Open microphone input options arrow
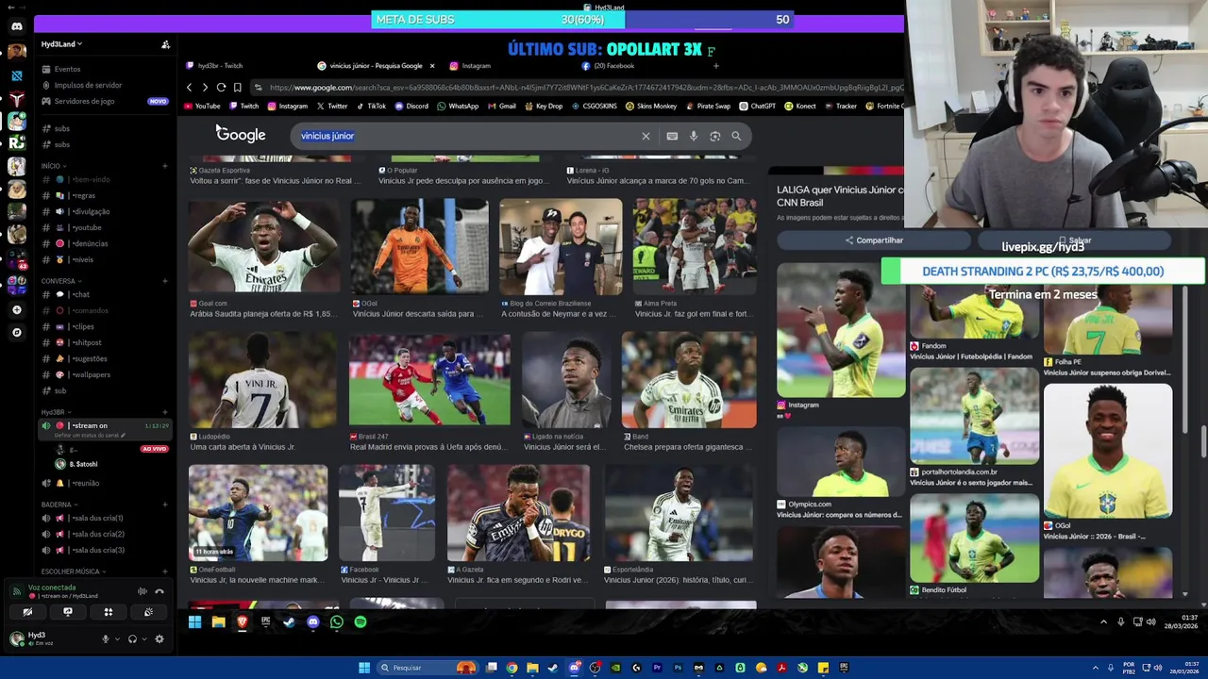 click(x=117, y=638)
